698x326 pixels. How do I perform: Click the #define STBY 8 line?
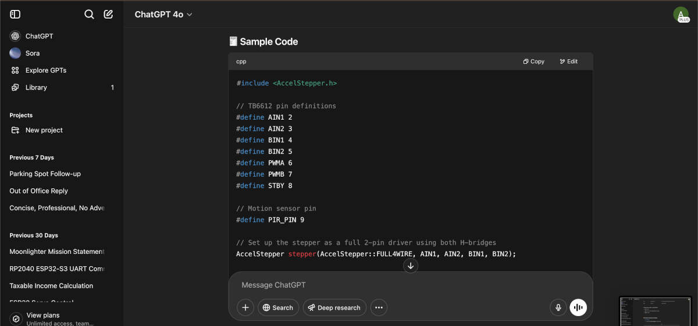pyautogui.click(x=264, y=185)
